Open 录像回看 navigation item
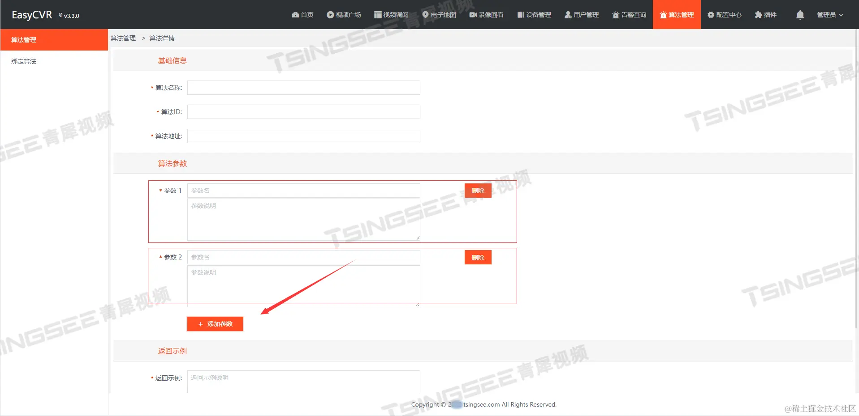Image resolution: width=859 pixels, height=416 pixels. (x=487, y=15)
